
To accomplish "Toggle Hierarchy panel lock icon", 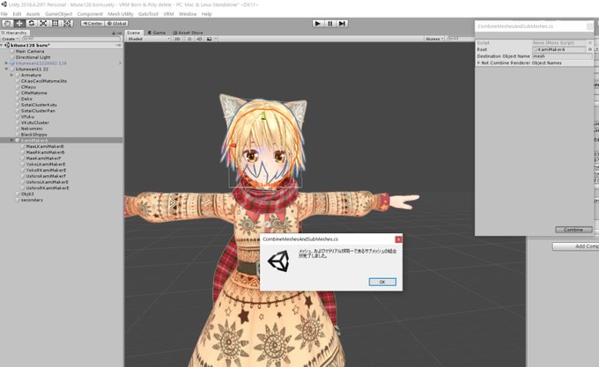I will point(114,33).
